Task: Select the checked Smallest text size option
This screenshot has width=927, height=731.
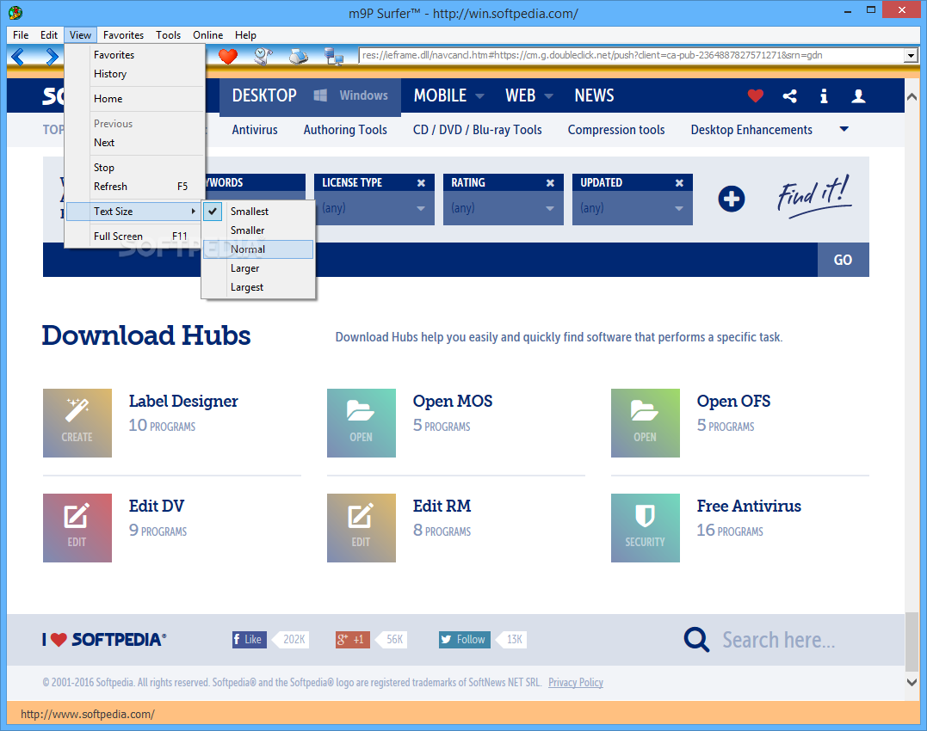Action: click(258, 212)
